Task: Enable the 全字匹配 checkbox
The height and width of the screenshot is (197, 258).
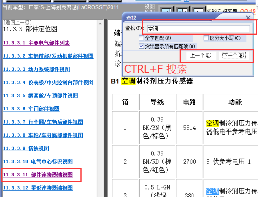Action: (x=141, y=38)
